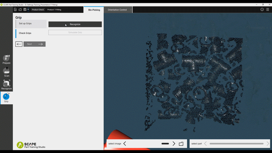Restore the SCAPE window size
Screen dimensions: 272x153
coord(263,5)
